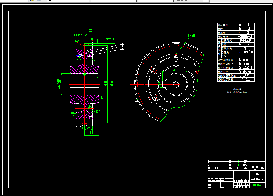Click the 螺线方向 label
Screen dimensions: 273x196
pos(227,49)
